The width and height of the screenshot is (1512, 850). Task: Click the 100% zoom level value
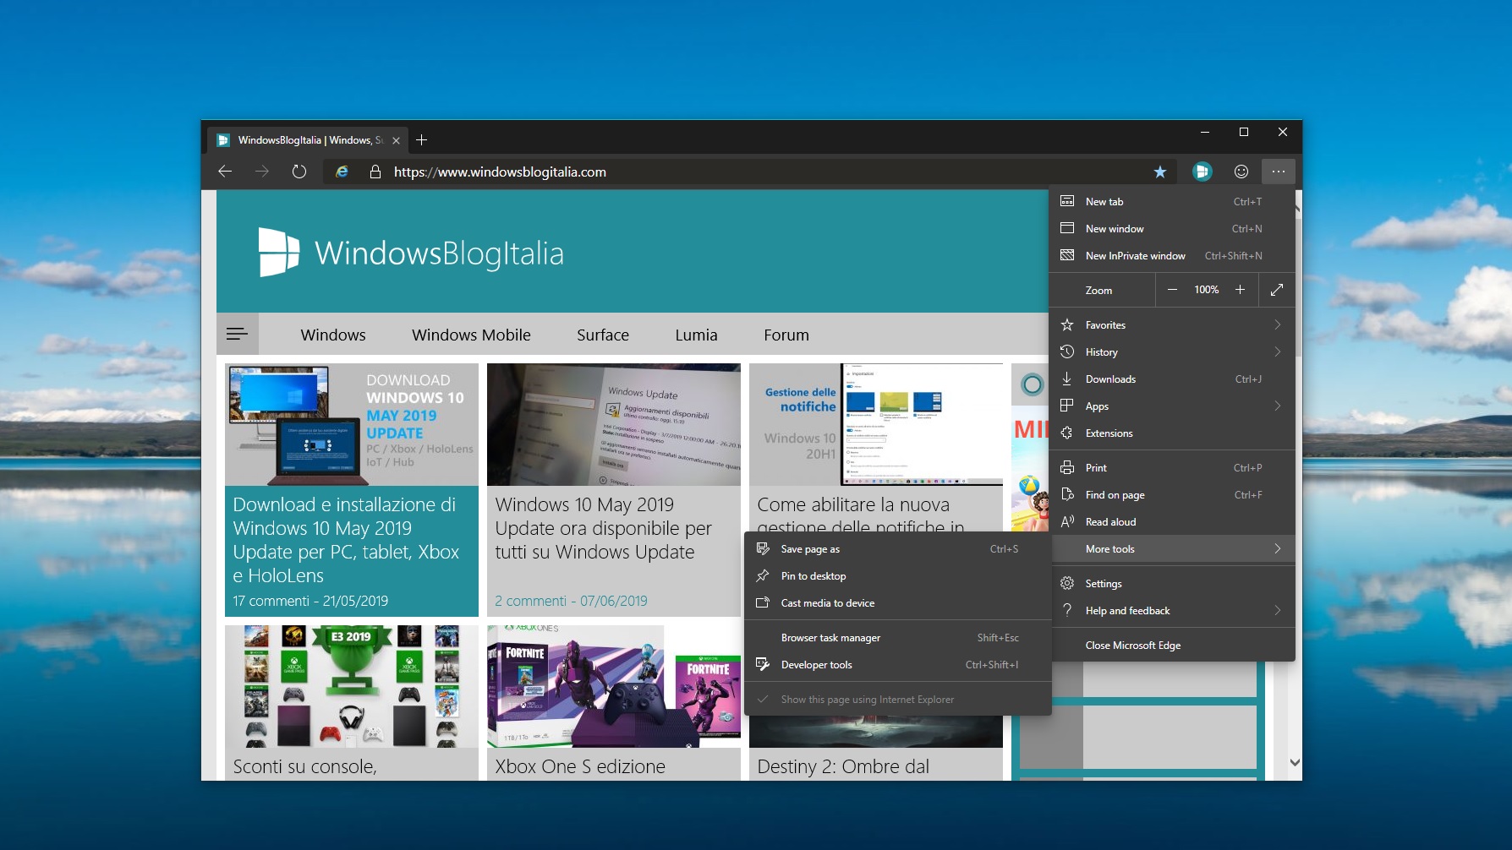point(1206,290)
